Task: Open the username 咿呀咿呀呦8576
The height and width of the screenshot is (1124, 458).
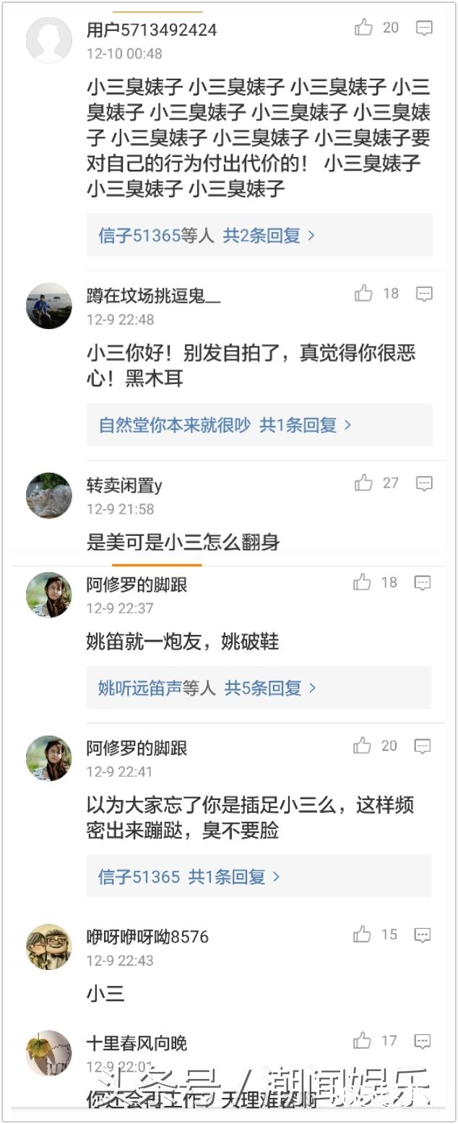Action: pyautogui.click(x=147, y=937)
